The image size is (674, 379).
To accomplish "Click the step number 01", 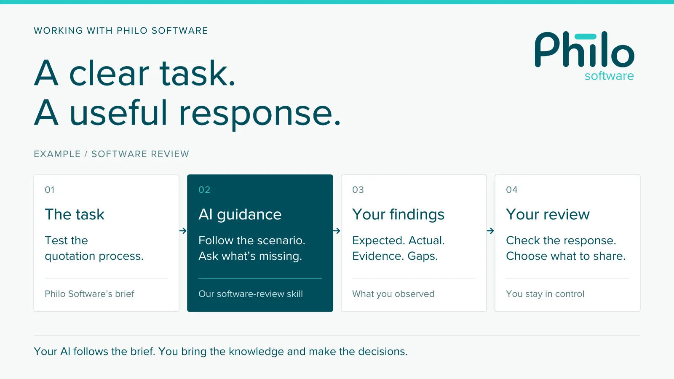I will pyautogui.click(x=50, y=190).
